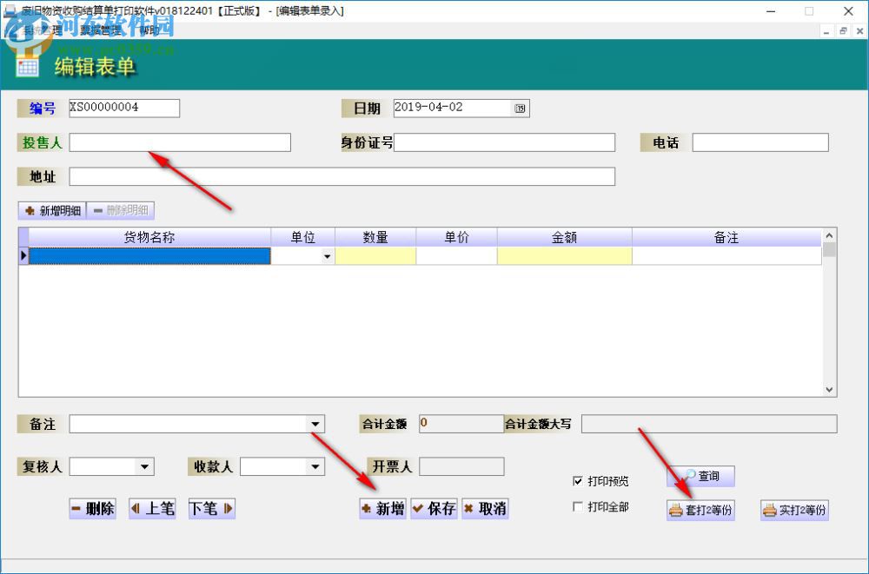Click the grid scrollbar up arrow
The height and width of the screenshot is (574, 869).
[829, 235]
